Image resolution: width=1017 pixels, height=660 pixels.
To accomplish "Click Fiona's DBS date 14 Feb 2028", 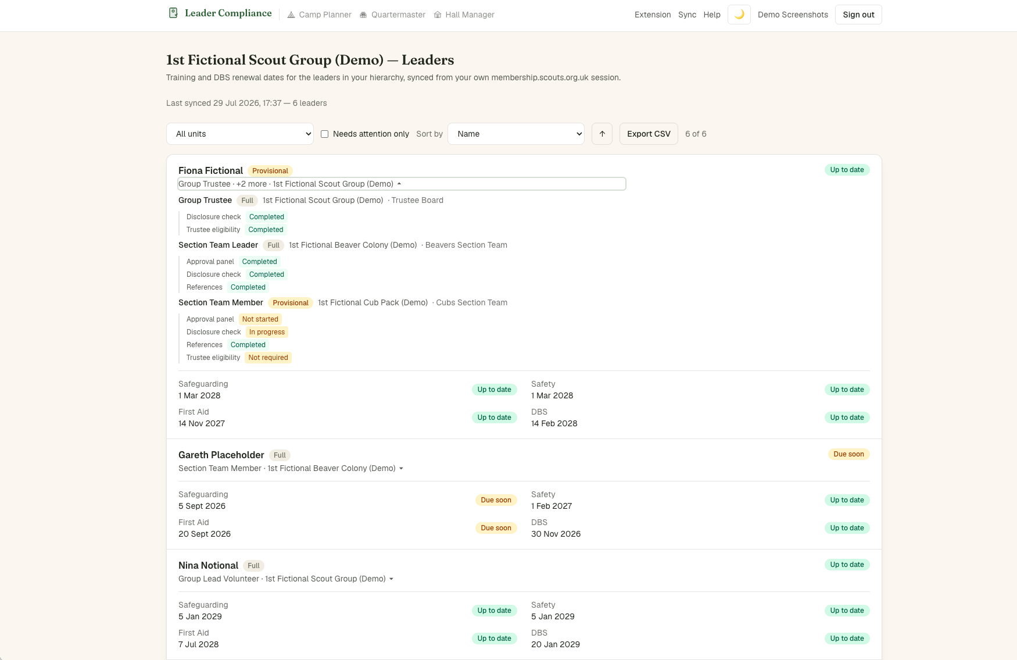I will click(x=554, y=423).
